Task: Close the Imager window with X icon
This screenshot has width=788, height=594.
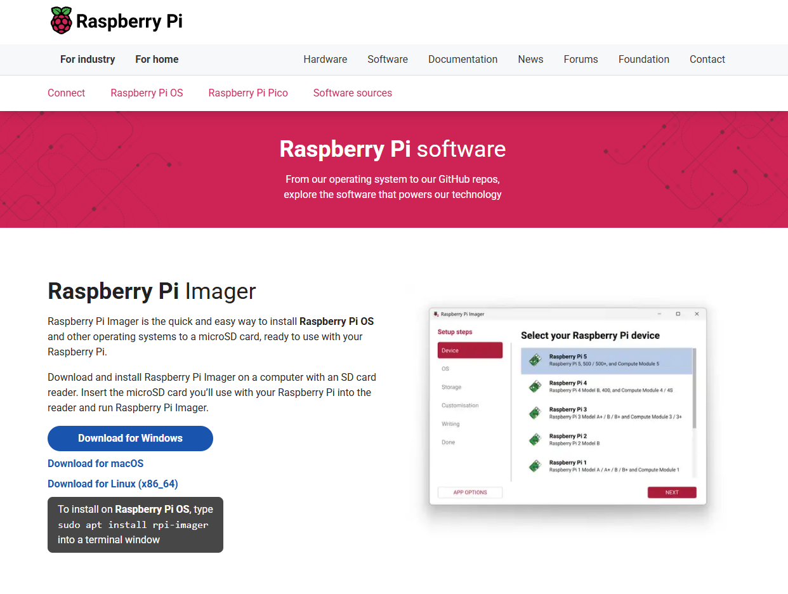Action: [x=697, y=314]
